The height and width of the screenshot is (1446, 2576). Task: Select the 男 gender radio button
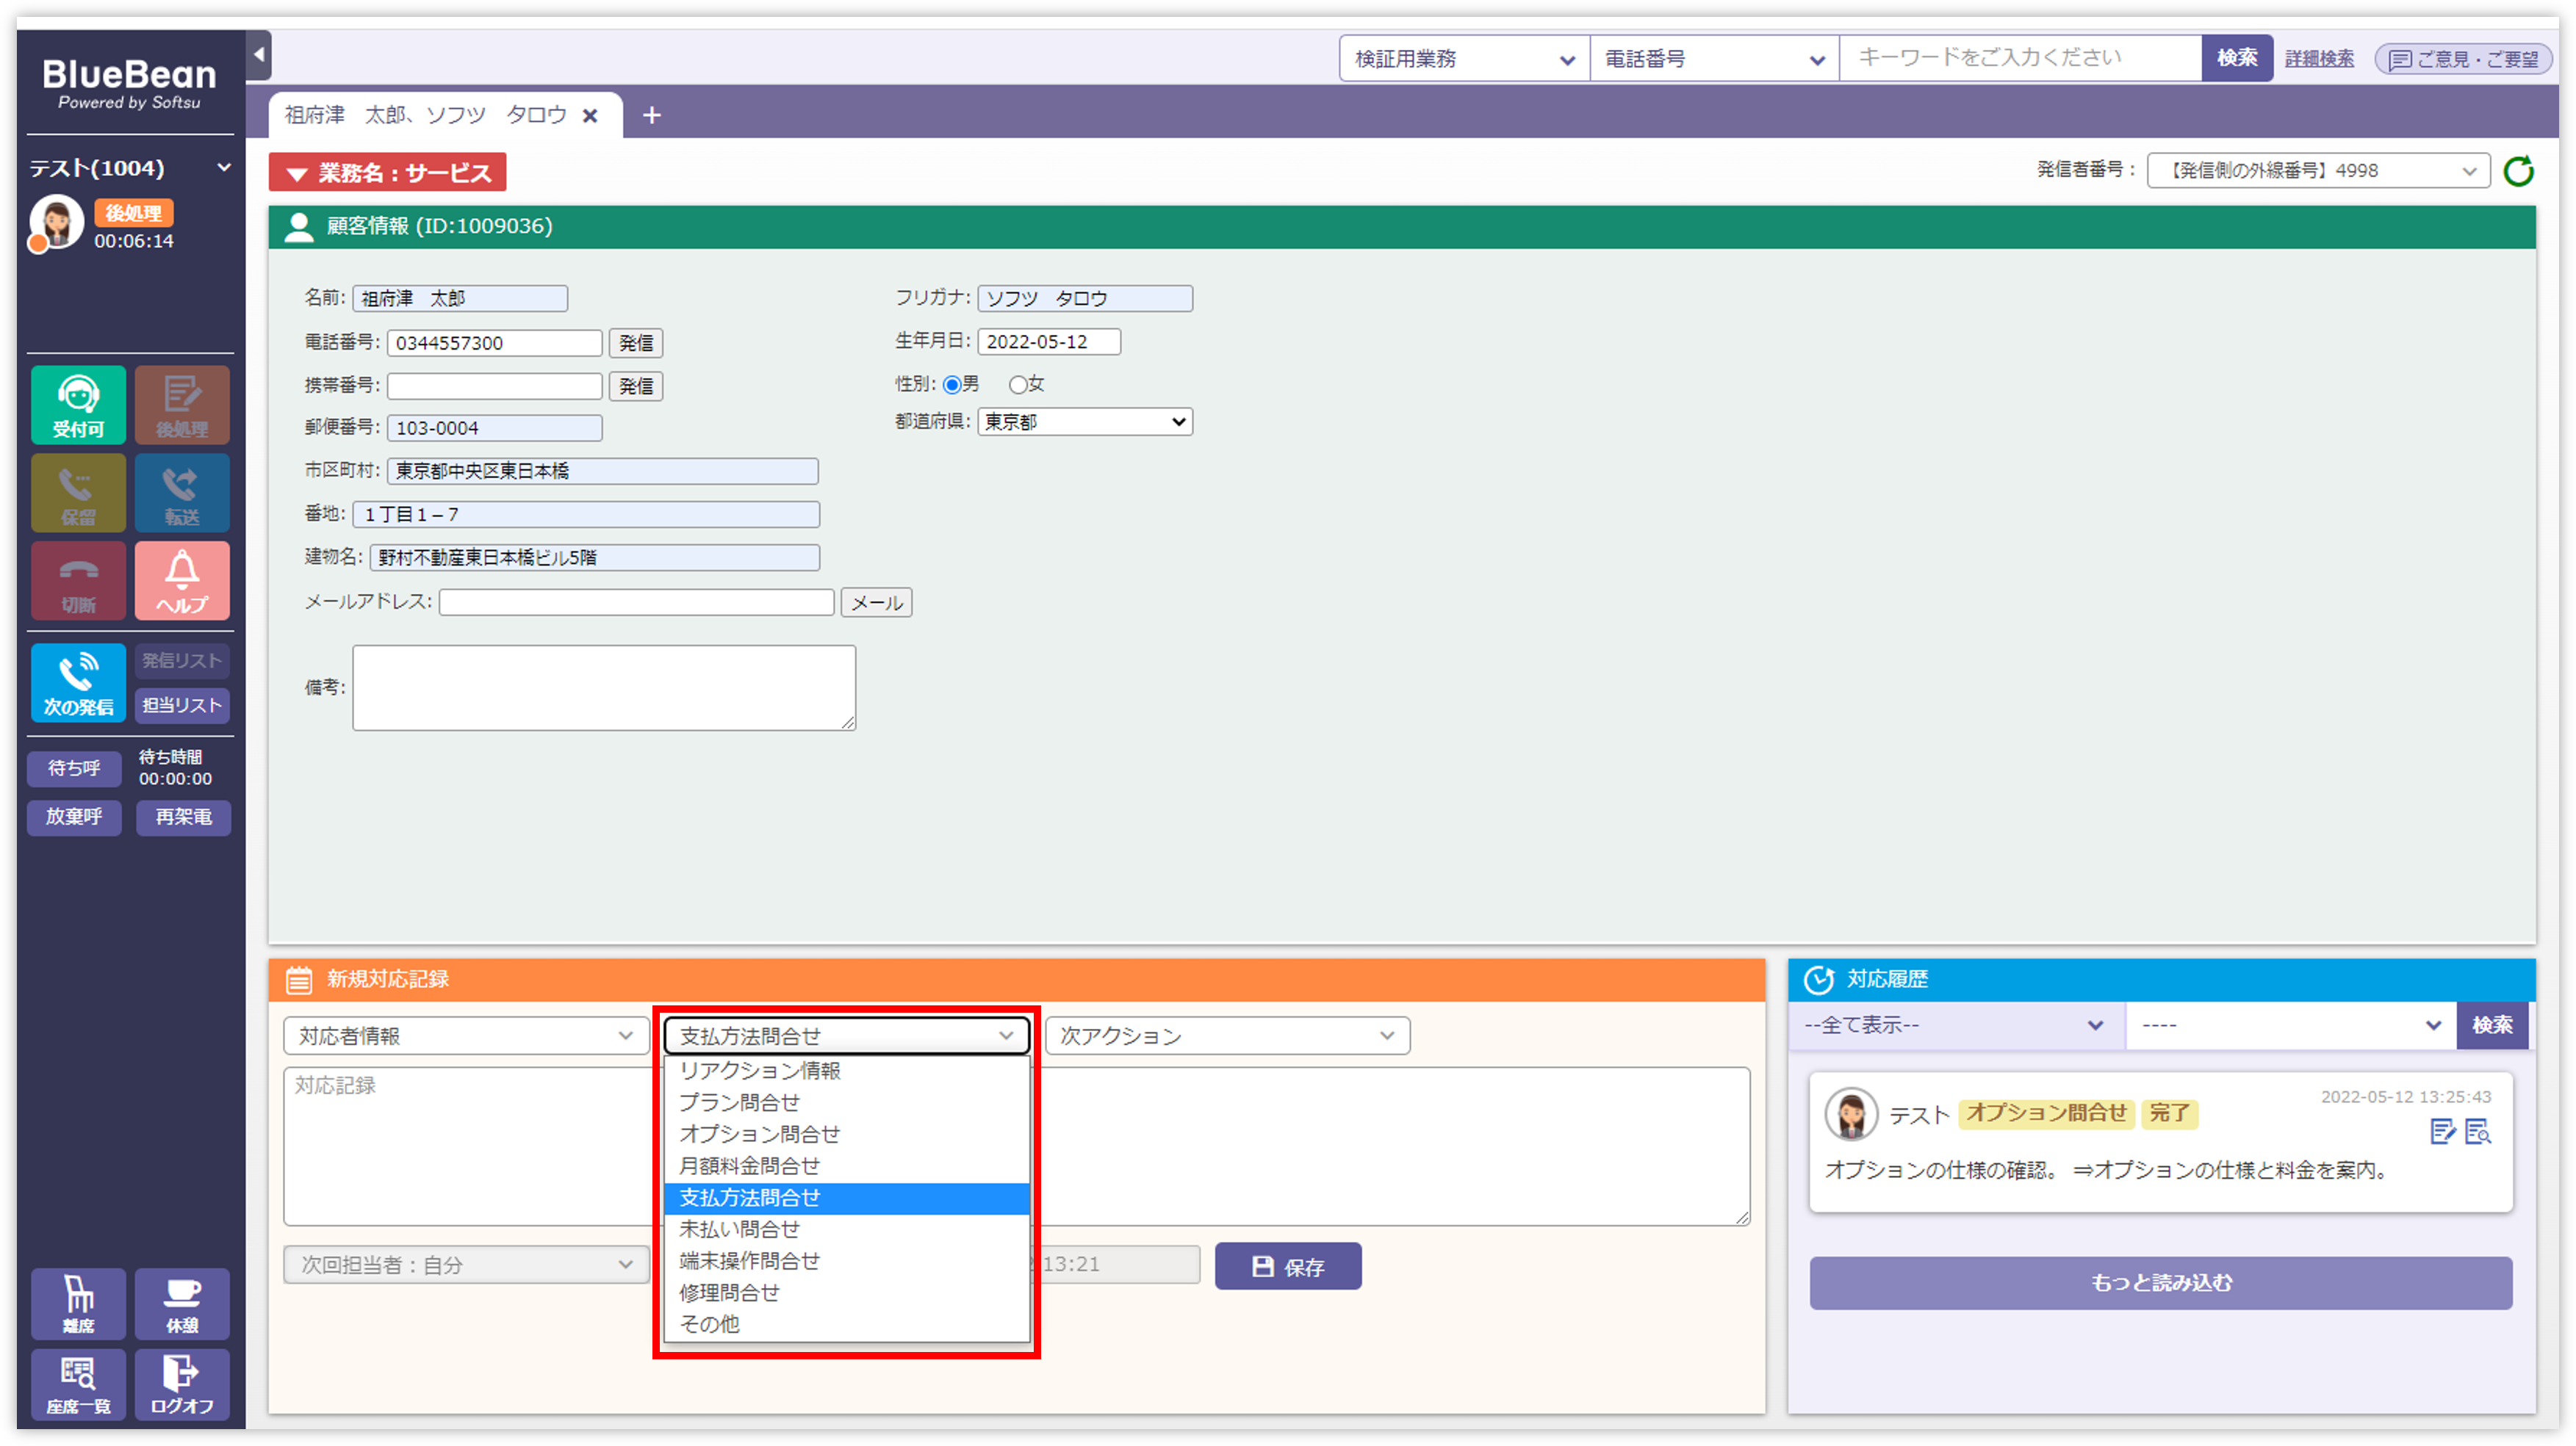tap(952, 385)
